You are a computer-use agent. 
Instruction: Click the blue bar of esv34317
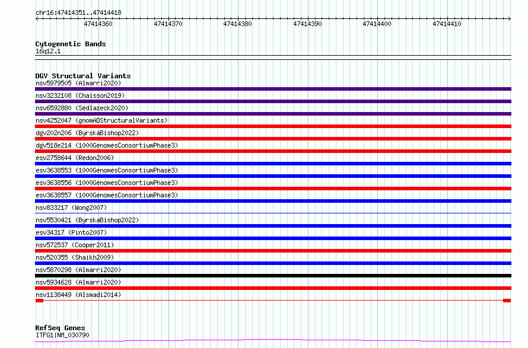tap(273, 238)
